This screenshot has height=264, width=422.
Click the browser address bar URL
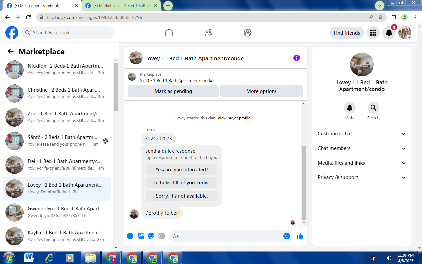(94, 17)
